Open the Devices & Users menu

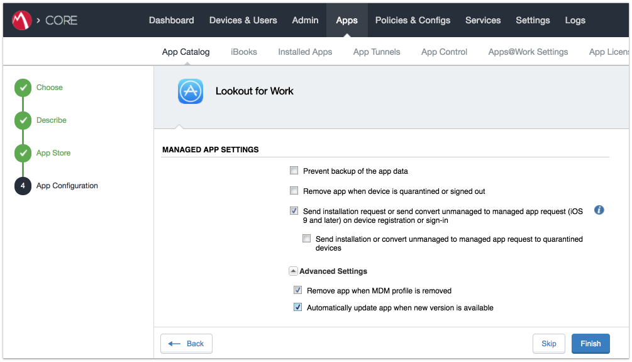pyautogui.click(x=243, y=20)
